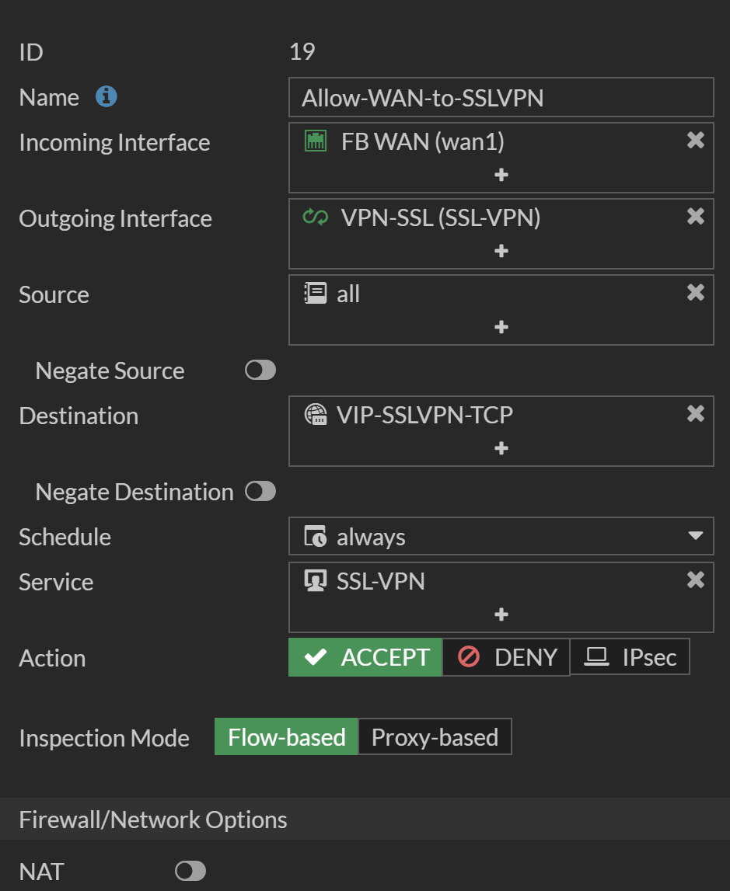This screenshot has width=730, height=891.
Task: Enable the Negate Destination toggle
Action: point(260,492)
